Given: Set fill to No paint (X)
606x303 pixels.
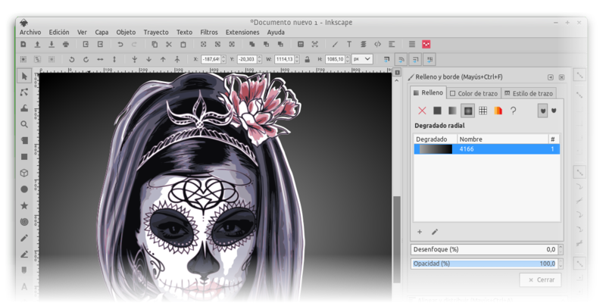Looking at the screenshot, I should [422, 111].
